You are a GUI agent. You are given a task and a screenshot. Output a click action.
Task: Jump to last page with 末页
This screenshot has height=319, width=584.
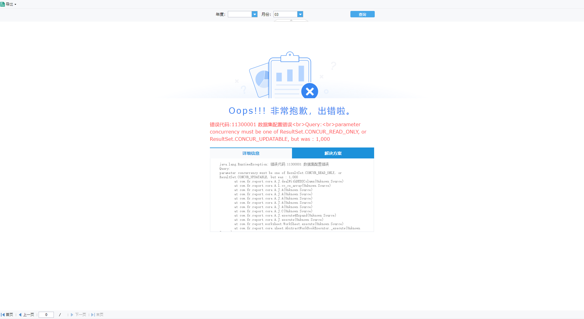[97, 315]
